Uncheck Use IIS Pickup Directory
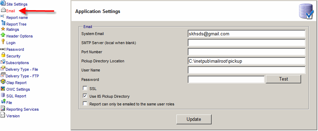The height and width of the screenshot is (131, 318). coord(85,96)
